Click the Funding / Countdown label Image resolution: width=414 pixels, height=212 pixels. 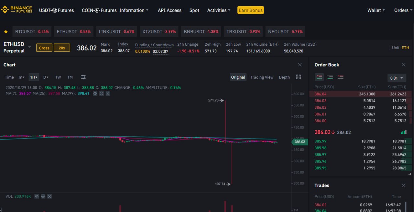click(154, 45)
